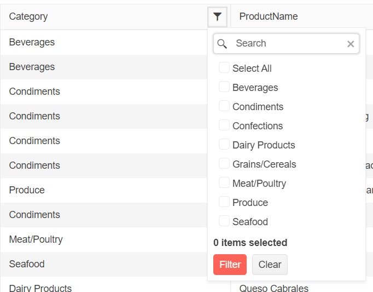Click the Meat/Poultry grid cell
The height and width of the screenshot is (292, 373).
coord(36,239)
